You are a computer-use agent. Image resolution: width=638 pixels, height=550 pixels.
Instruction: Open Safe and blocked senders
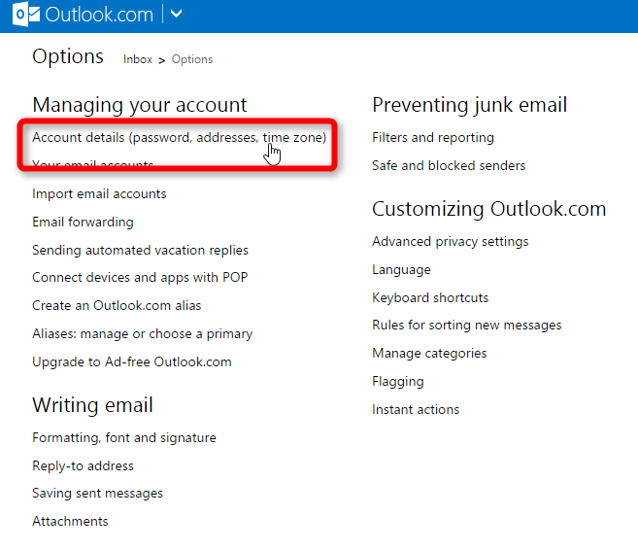coord(449,166)
